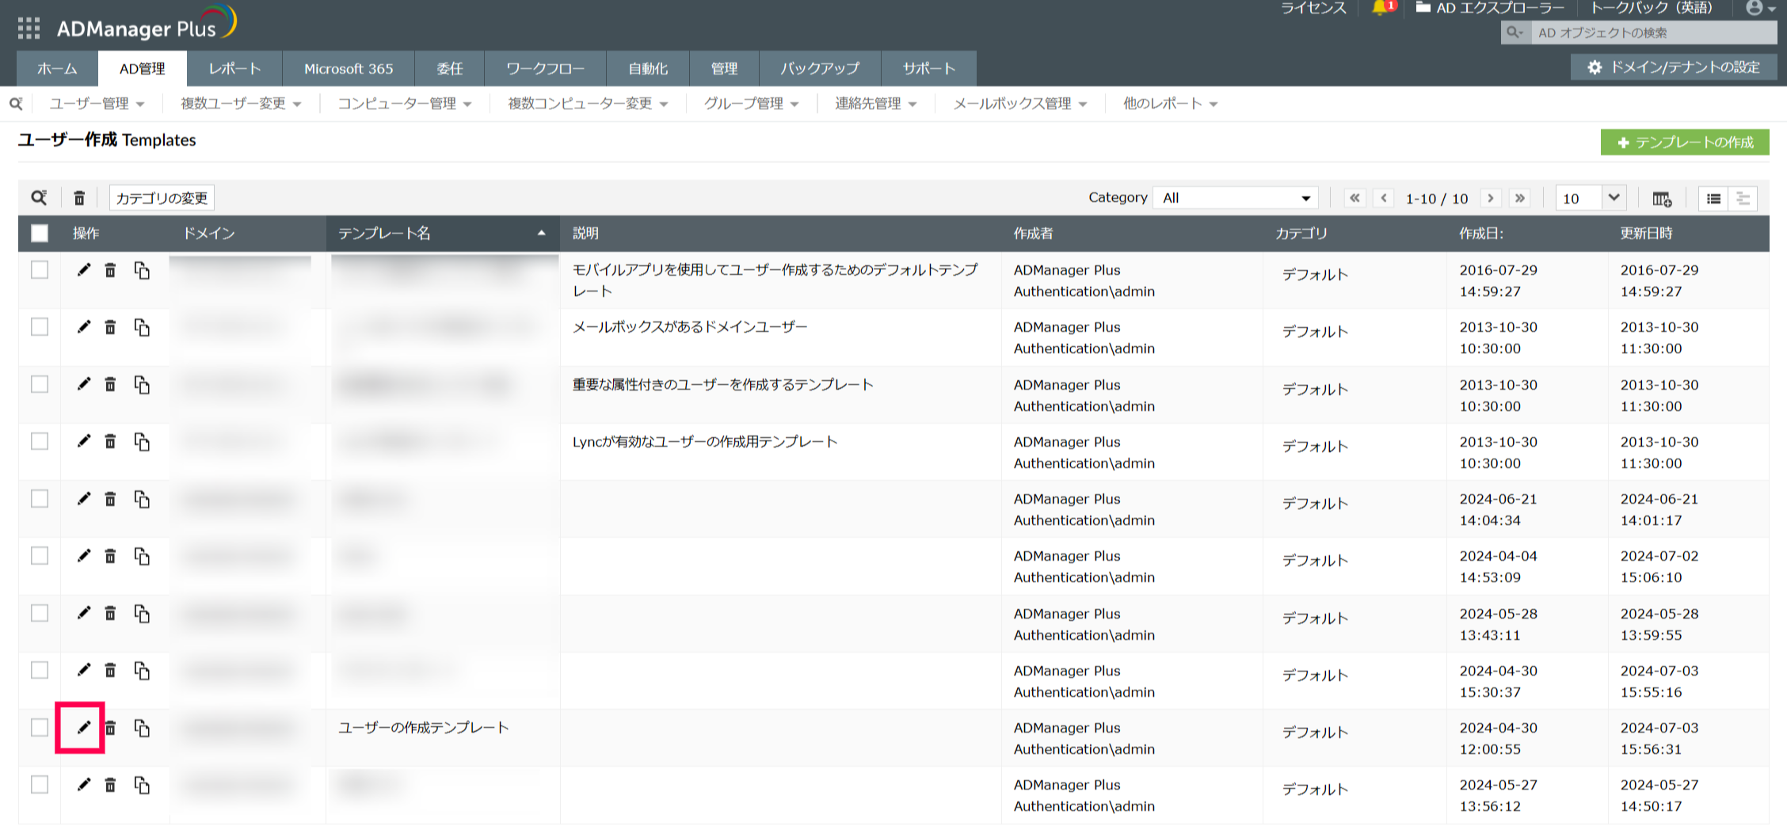Click the bulk delete trash icon in toolbar
The width and height of the screenshot is (1787, 830).
pyautogui.click(x=79, y=198)
